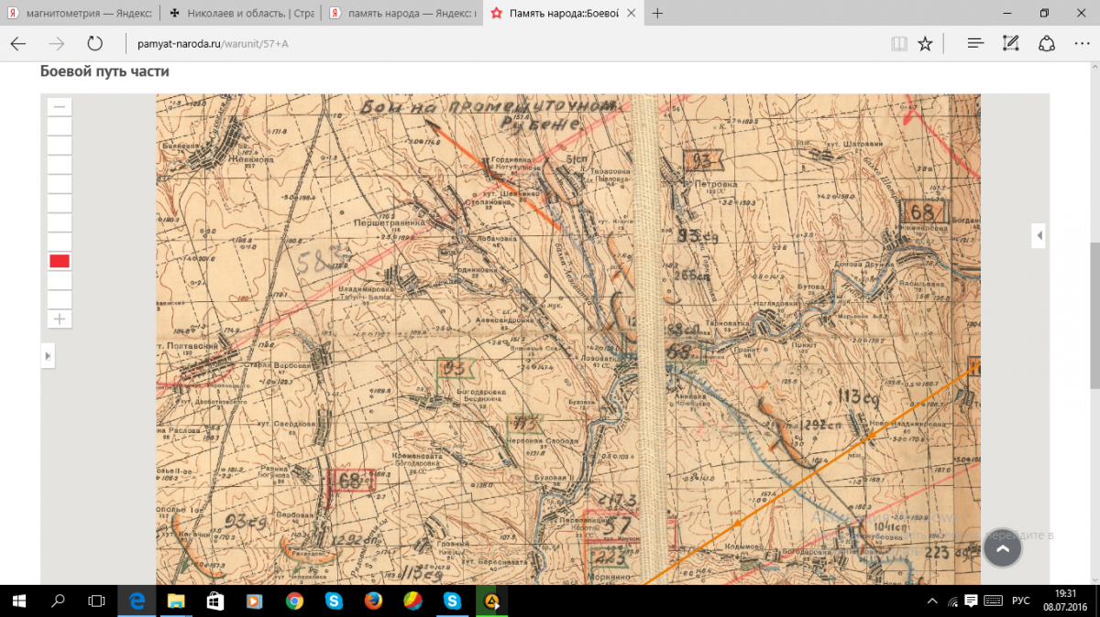Open the Windows Start menu
1100x617 pixels.
[18, 601]
